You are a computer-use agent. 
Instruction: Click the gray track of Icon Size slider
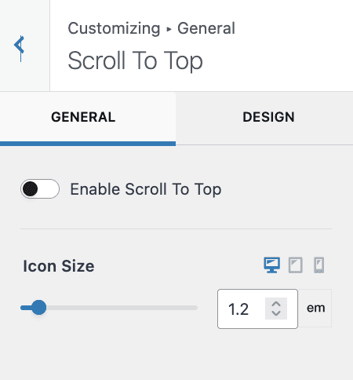click(122, 308)
